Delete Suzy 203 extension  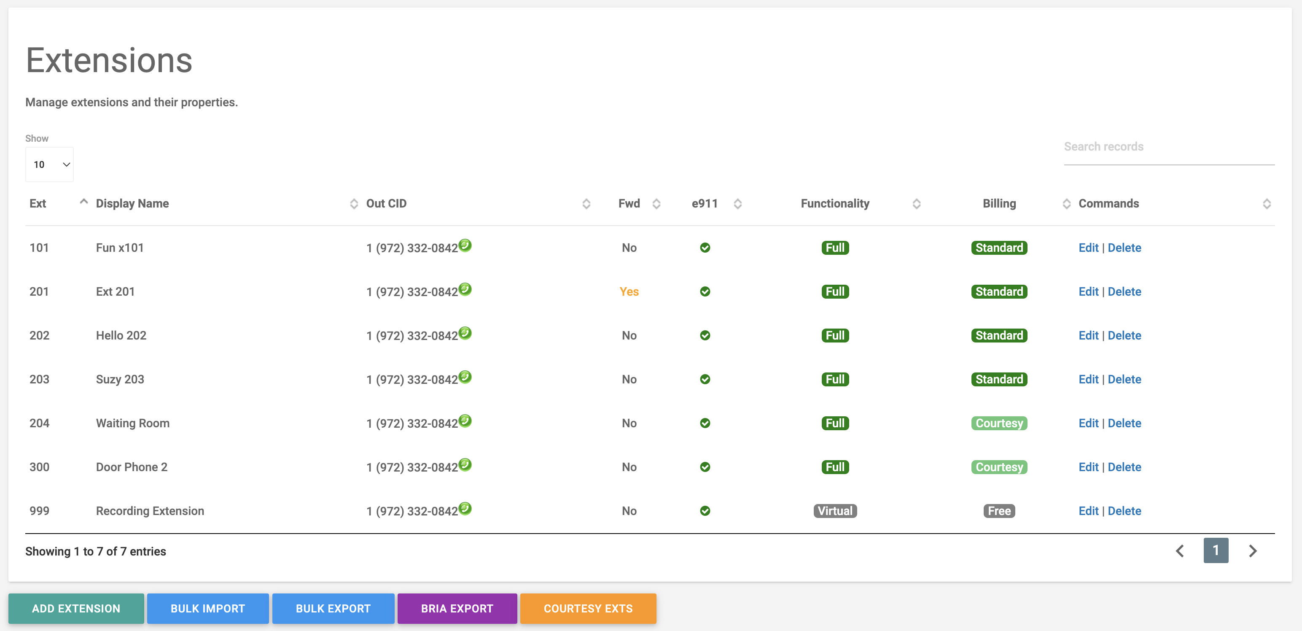[x=1124, y=379]
